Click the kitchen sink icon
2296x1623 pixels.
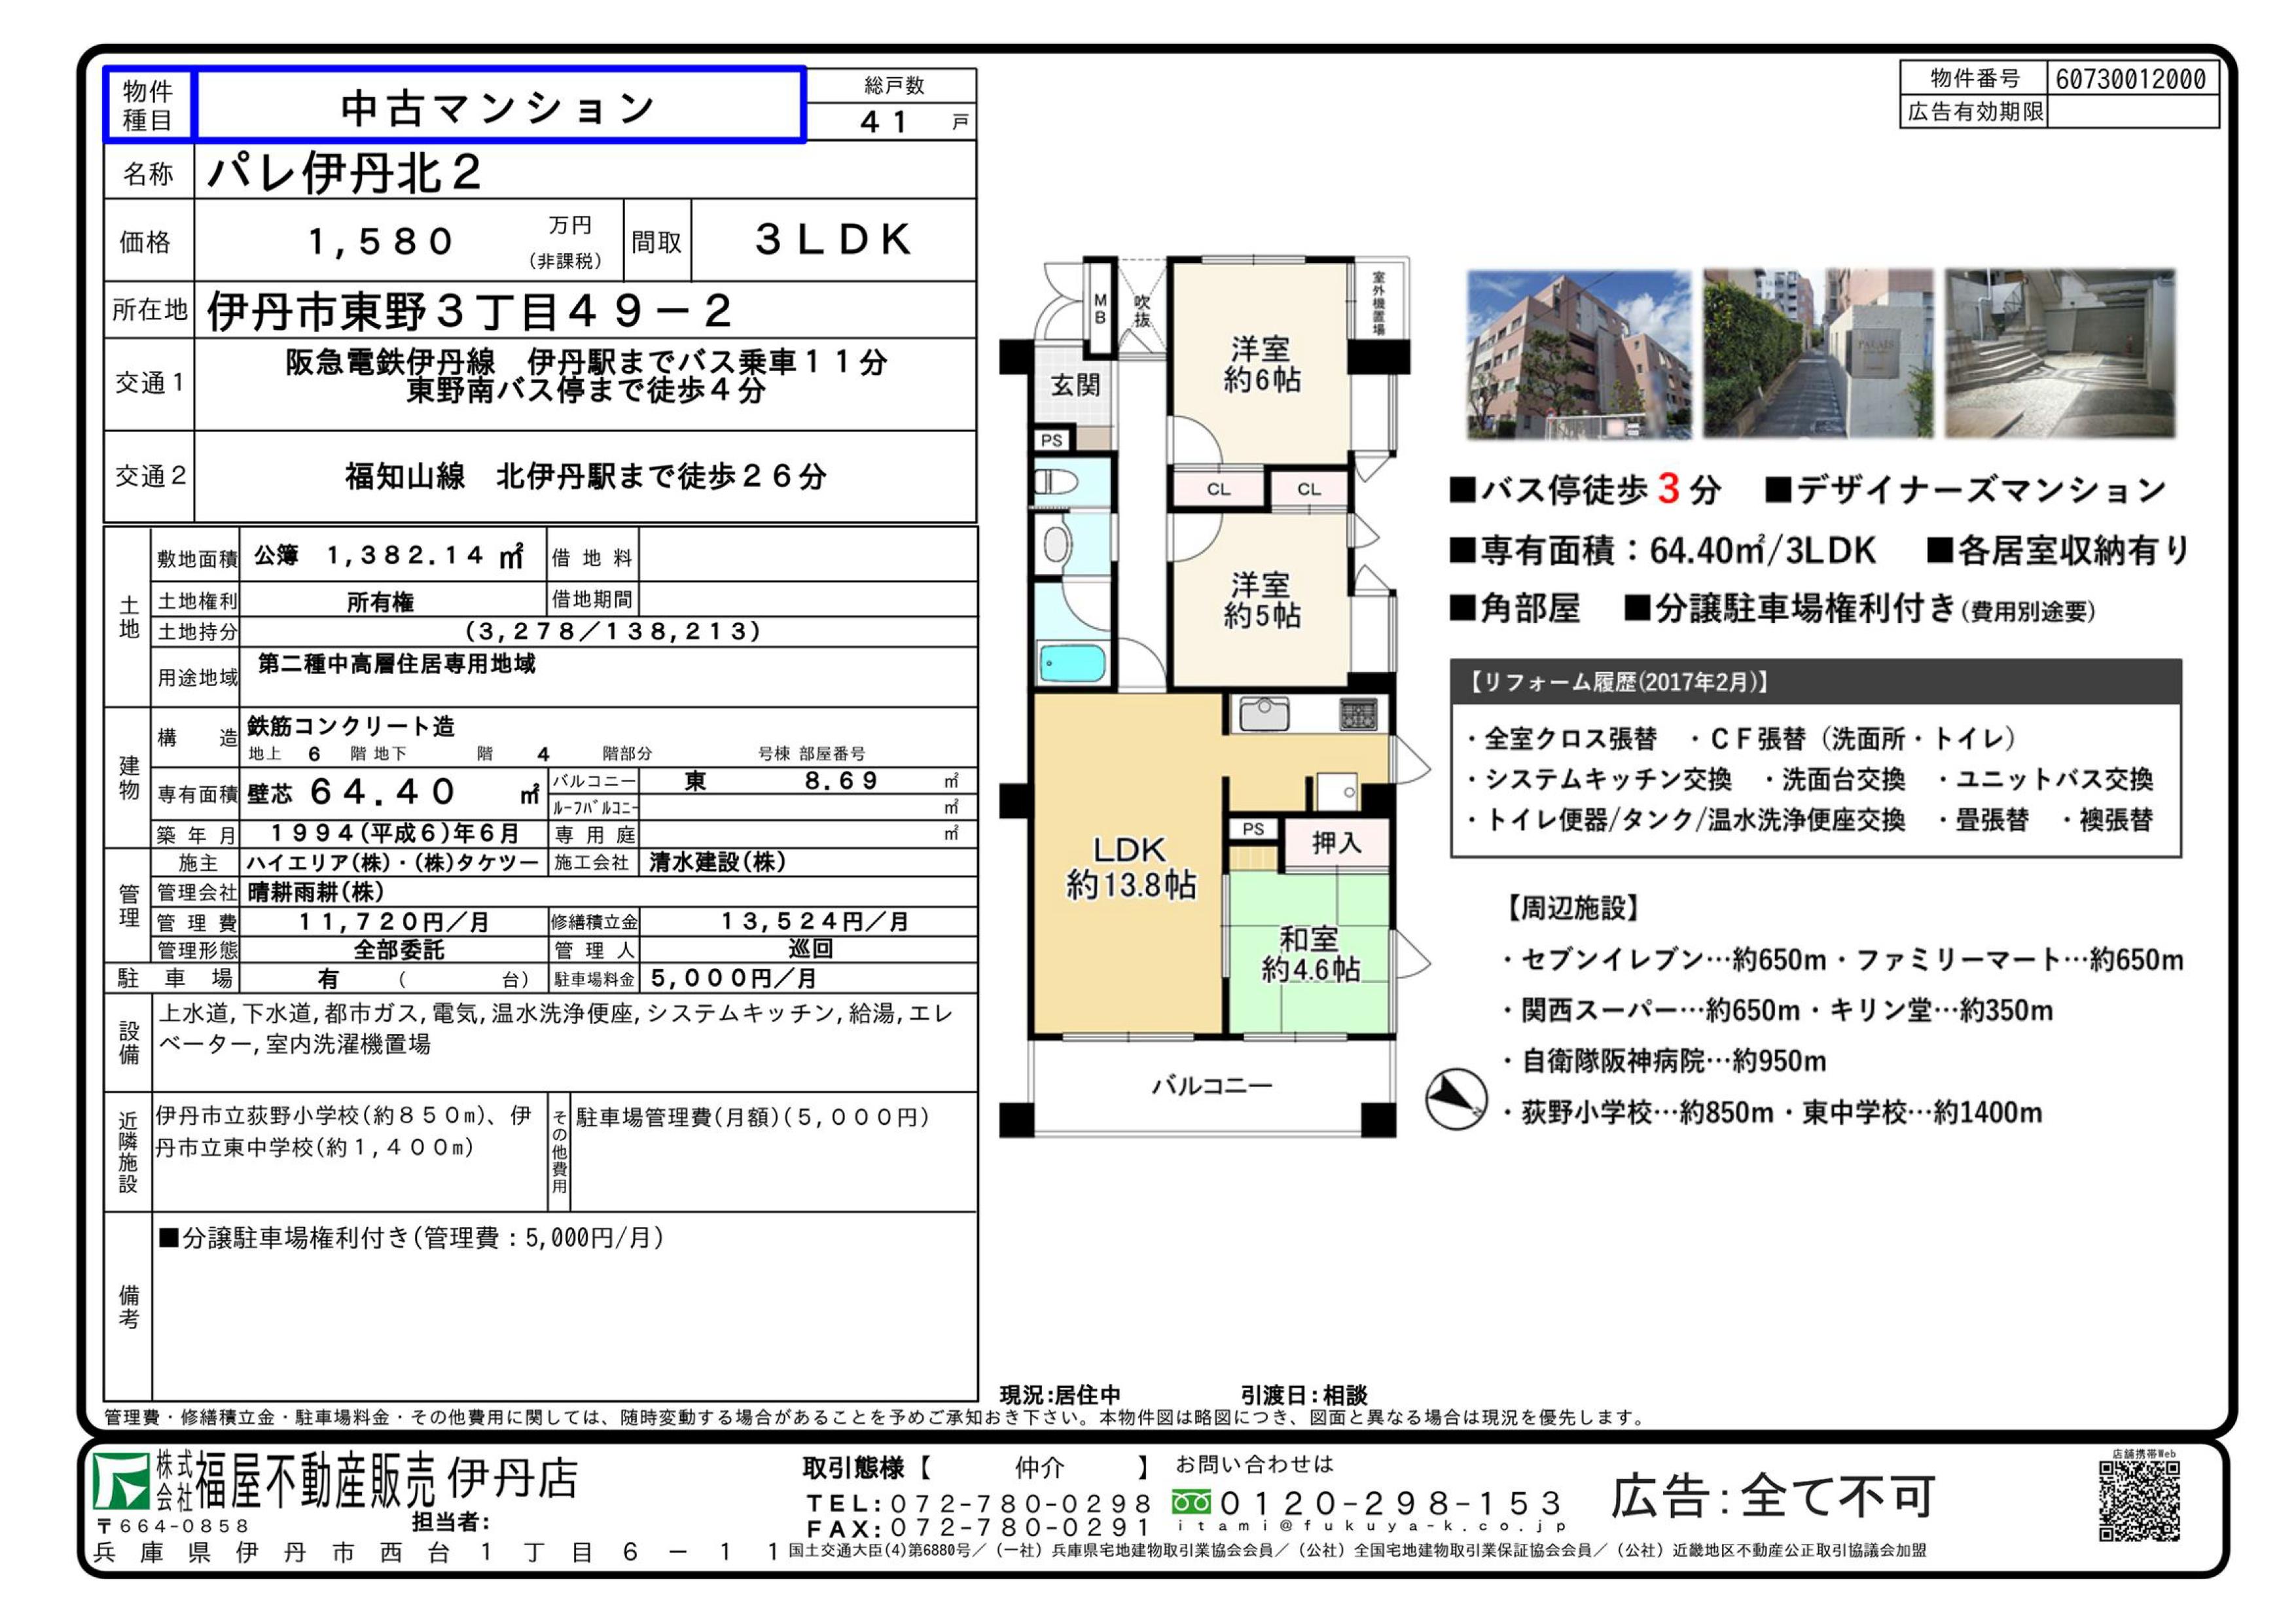click(1264, 714)
